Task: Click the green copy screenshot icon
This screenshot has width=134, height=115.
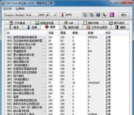Action: click(91, 15)
